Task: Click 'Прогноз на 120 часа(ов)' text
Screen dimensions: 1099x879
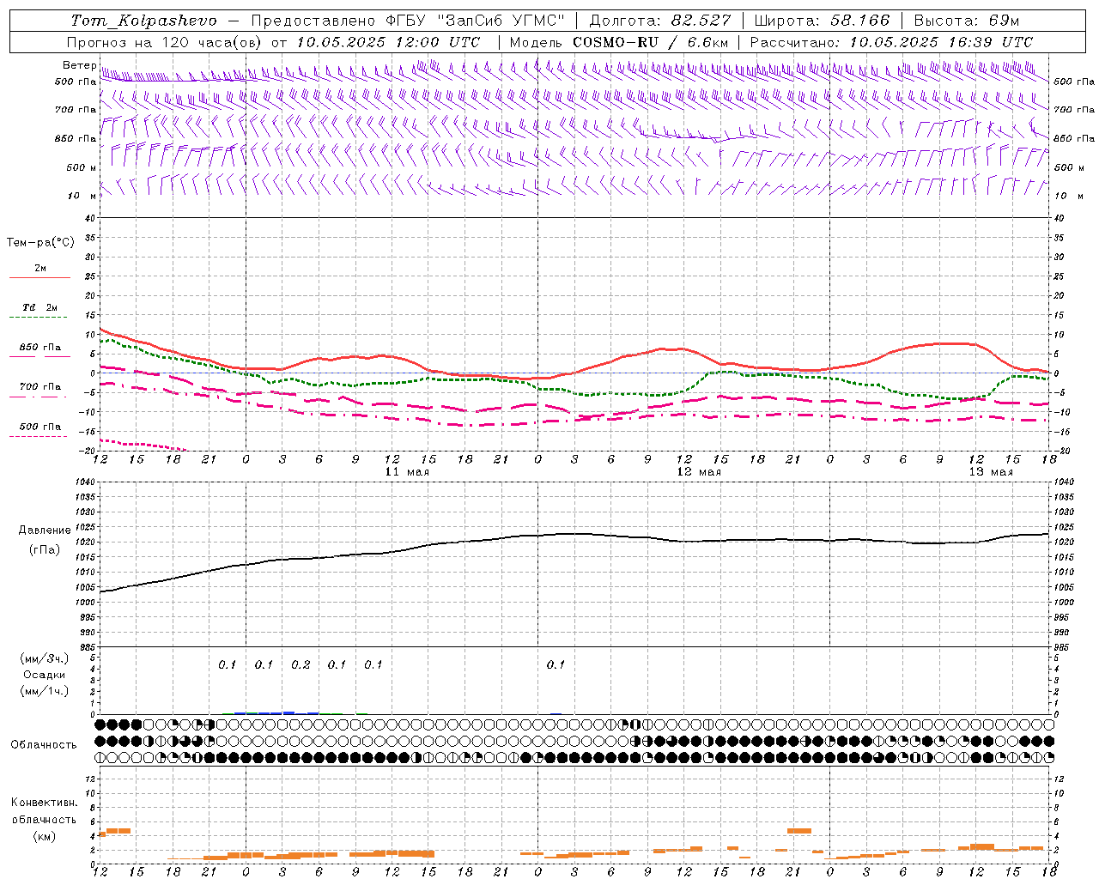Action: pyautogui.click(x=166, y=42)
